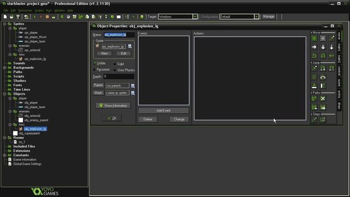Viewport: 350px width, 197px height.
Task: Add the Set Path action
Action: 314,99
